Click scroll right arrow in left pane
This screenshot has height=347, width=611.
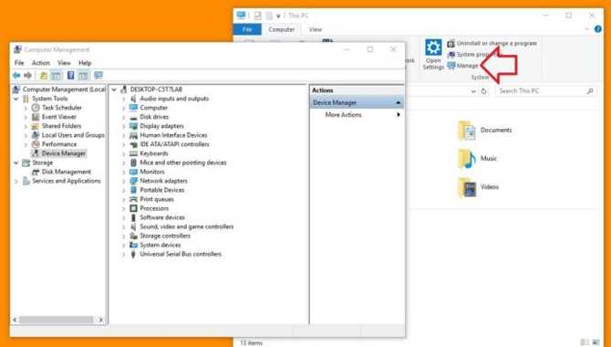[x=100, y=320]
